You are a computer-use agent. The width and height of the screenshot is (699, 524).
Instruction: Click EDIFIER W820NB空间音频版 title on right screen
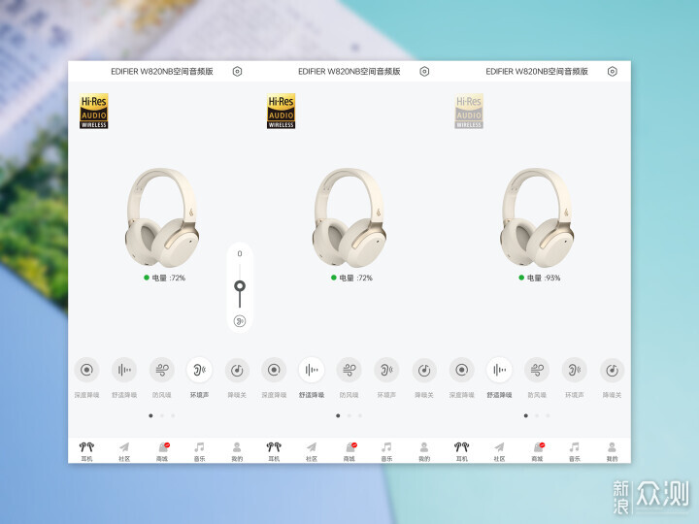click(x=537, y=71)
